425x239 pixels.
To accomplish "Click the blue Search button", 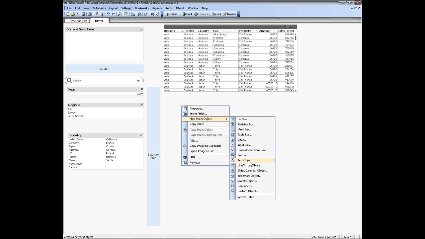I will tap(105, 69).
